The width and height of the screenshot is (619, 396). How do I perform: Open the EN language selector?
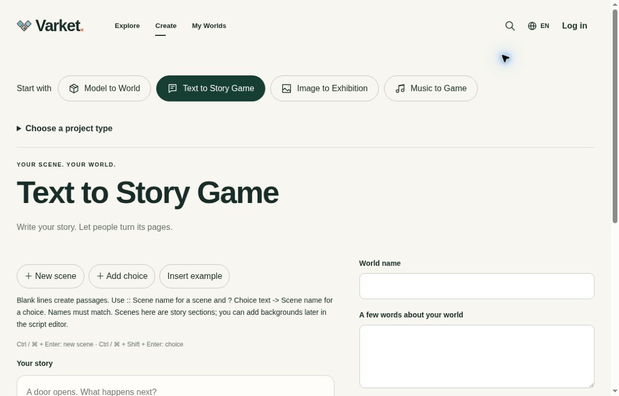pos(538,26)
